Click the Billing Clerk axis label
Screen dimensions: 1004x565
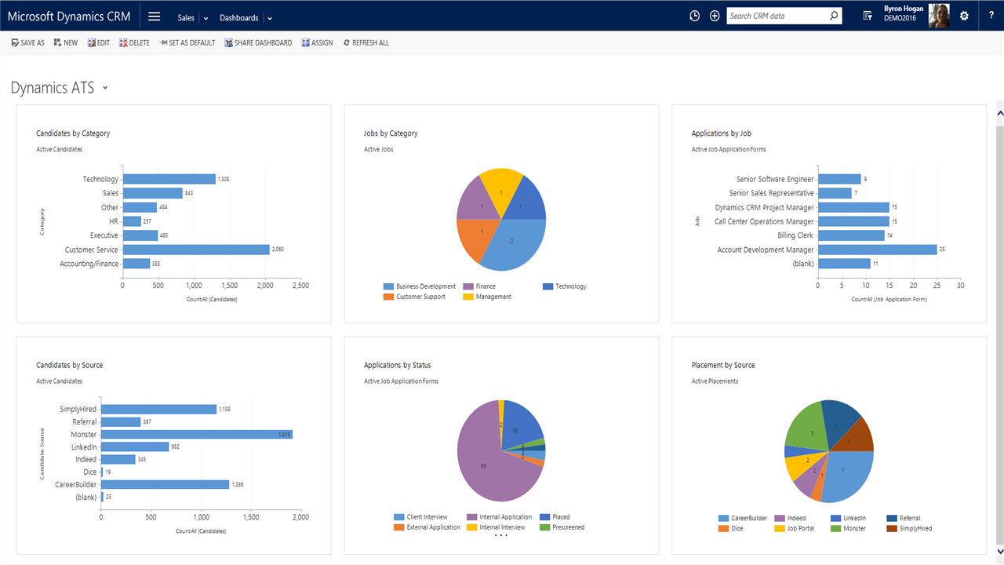coord(795,235)
